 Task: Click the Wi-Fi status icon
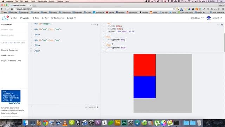pyautogui.click(x=189, y=1)
